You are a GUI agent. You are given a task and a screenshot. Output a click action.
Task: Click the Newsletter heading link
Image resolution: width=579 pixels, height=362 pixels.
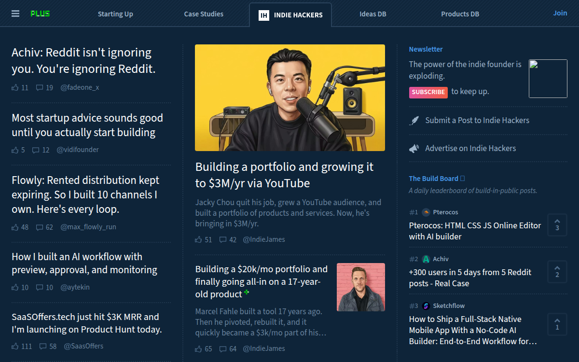(x=426, y=49)
